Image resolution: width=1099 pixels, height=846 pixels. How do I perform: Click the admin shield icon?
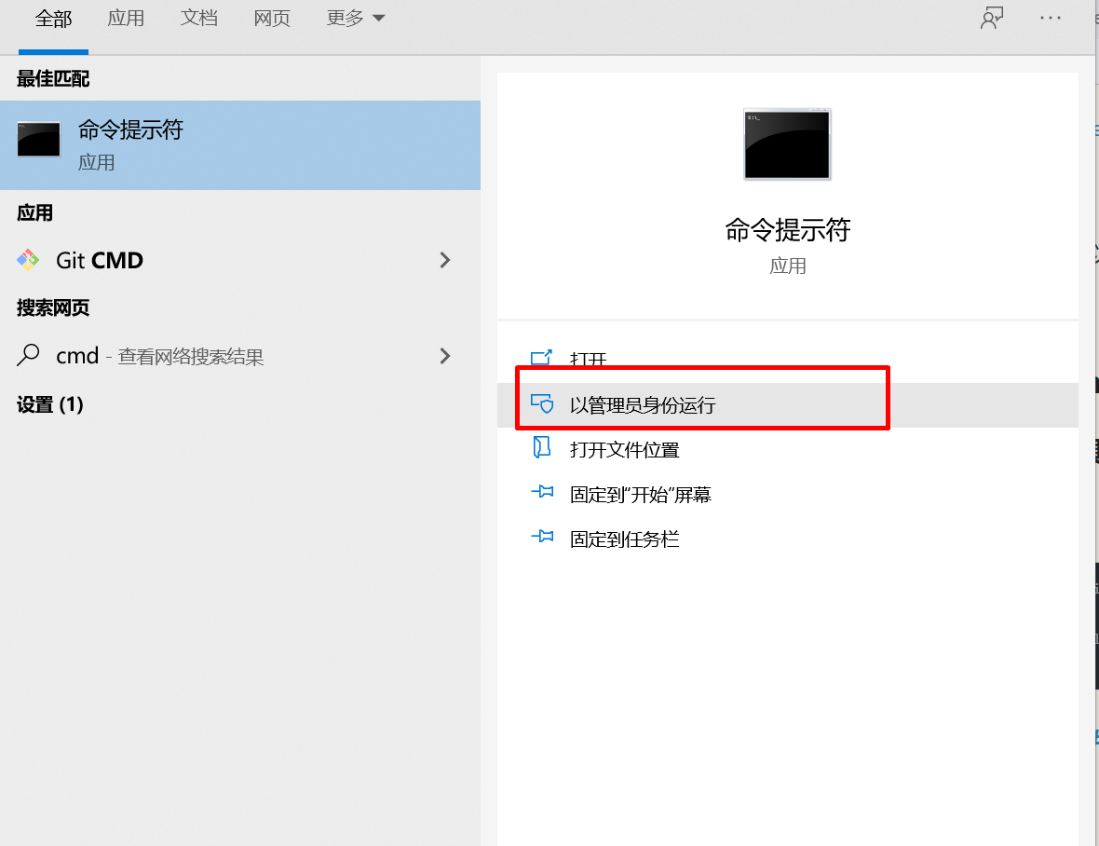pyautogui.click(x=542, y=403)
